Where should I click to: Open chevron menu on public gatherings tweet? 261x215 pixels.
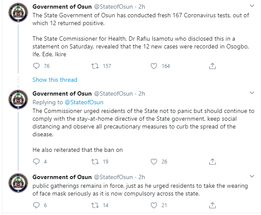pos(252,176)
